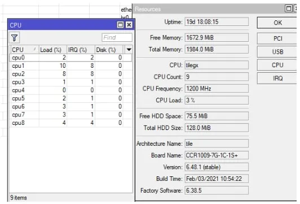Select the cpu6 row
This screenshot has width=300, height=204.
click(x=70, y=106)
